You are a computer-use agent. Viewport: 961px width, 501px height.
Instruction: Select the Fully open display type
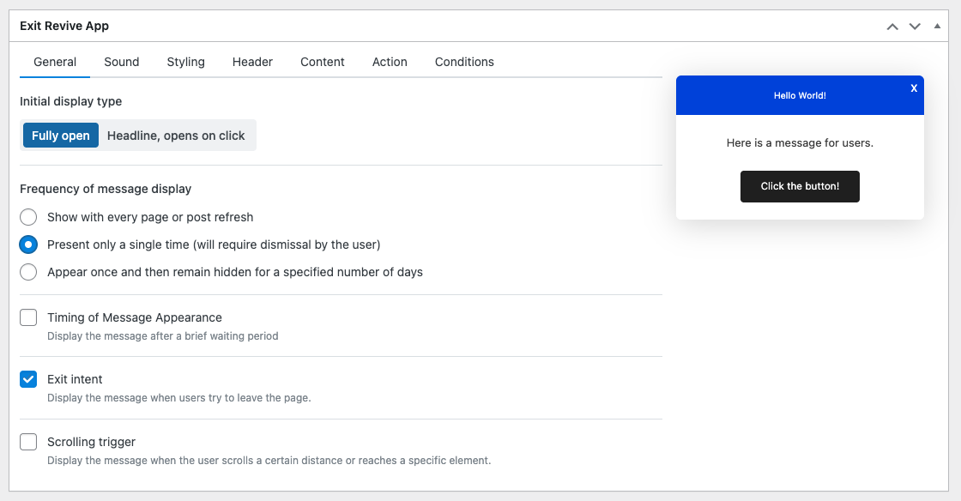coord(61,136)
